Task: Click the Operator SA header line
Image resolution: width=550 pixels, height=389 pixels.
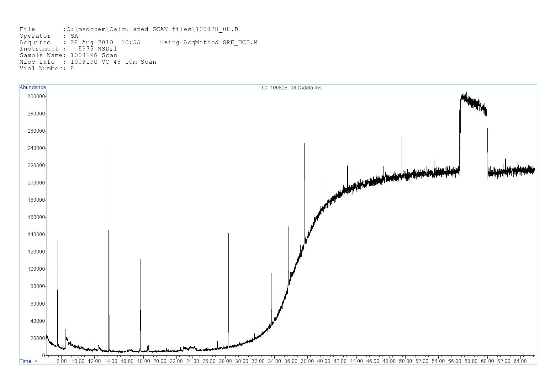Action: 49,36
